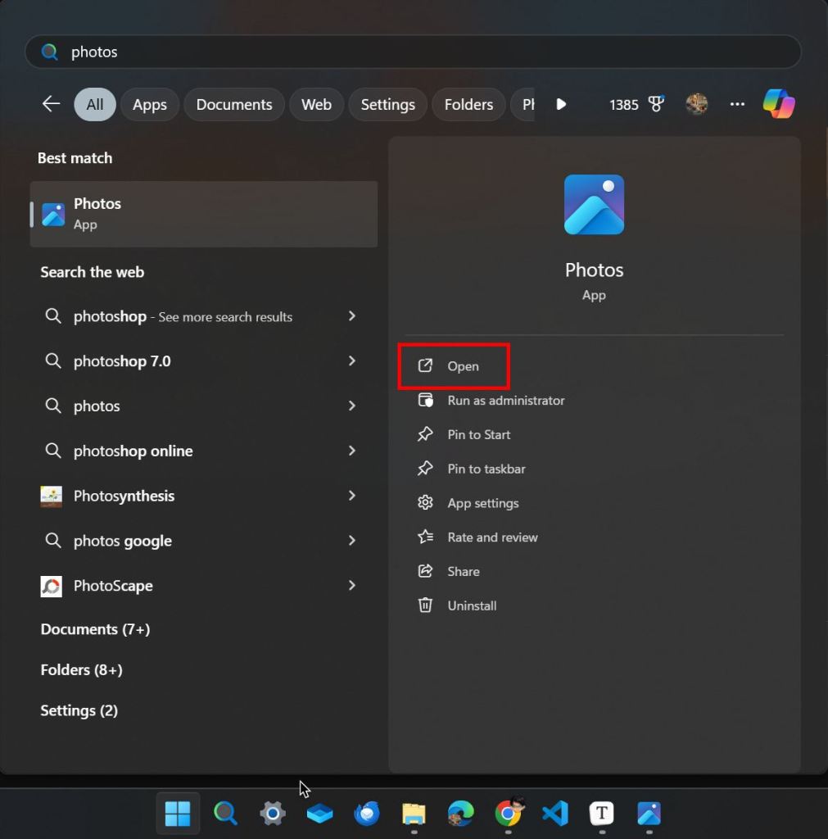Show Settings (2) results

click(79, 710)
